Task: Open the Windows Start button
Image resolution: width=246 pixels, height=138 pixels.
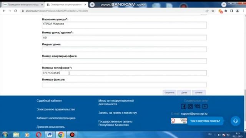Action: [5, 135]
